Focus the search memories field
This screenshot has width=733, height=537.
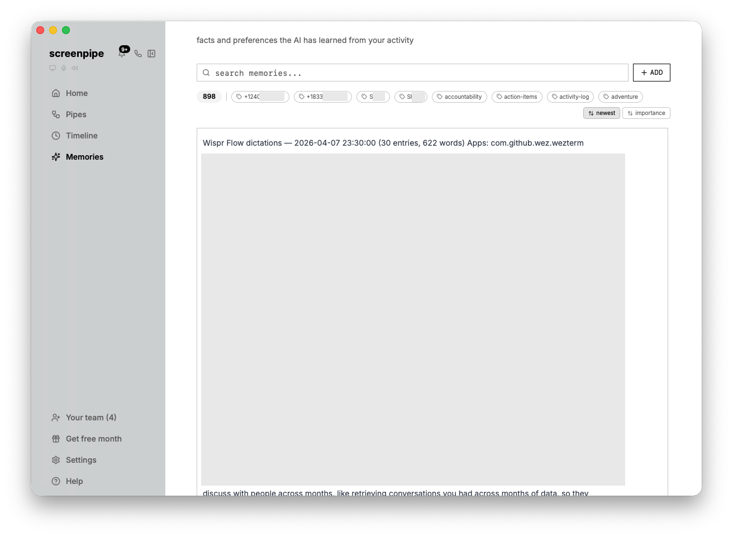point(413,73)
